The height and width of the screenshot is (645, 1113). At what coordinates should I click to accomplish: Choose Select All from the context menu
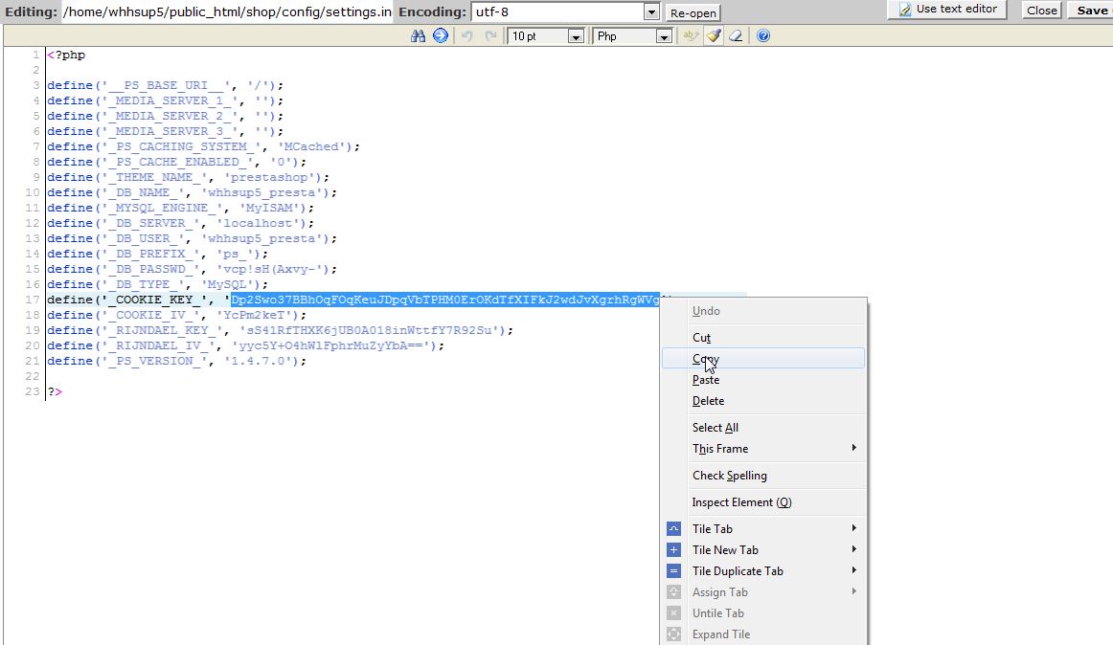(715, 428)
